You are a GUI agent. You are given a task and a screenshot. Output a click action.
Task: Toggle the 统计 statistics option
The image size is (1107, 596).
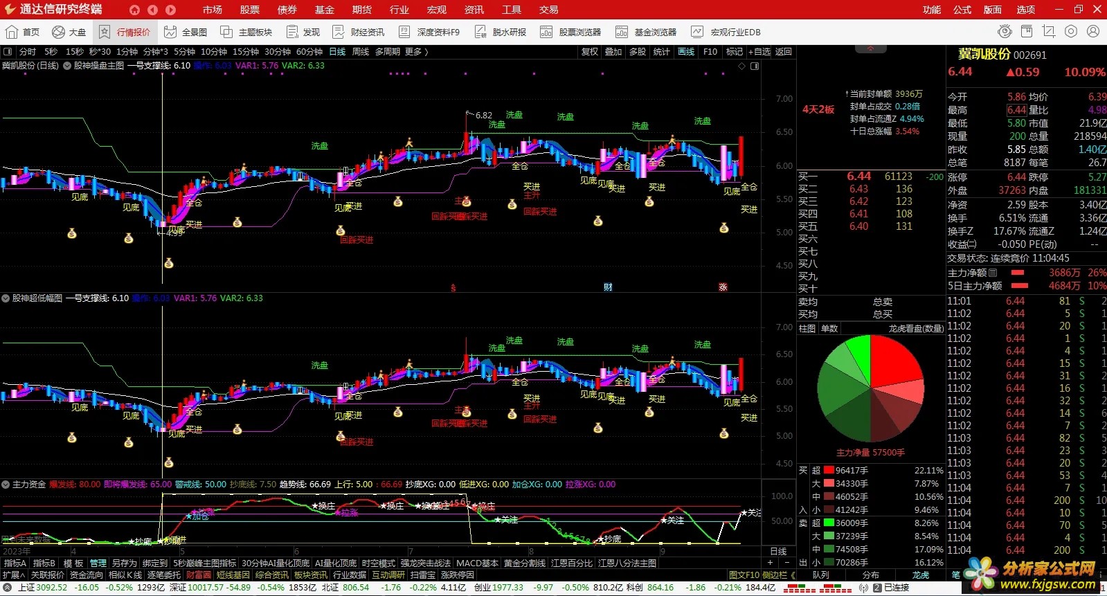pos(662,51)
